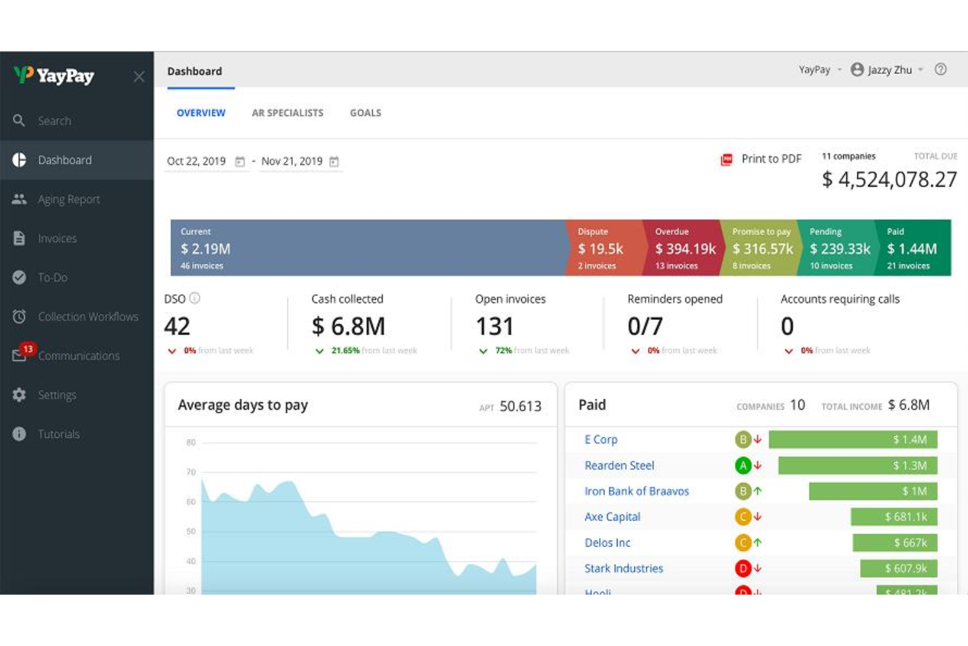The height and width of the screenshot is (646, 968).
Task: Open the Iron Bank of Braavos link
Action: 636,491
